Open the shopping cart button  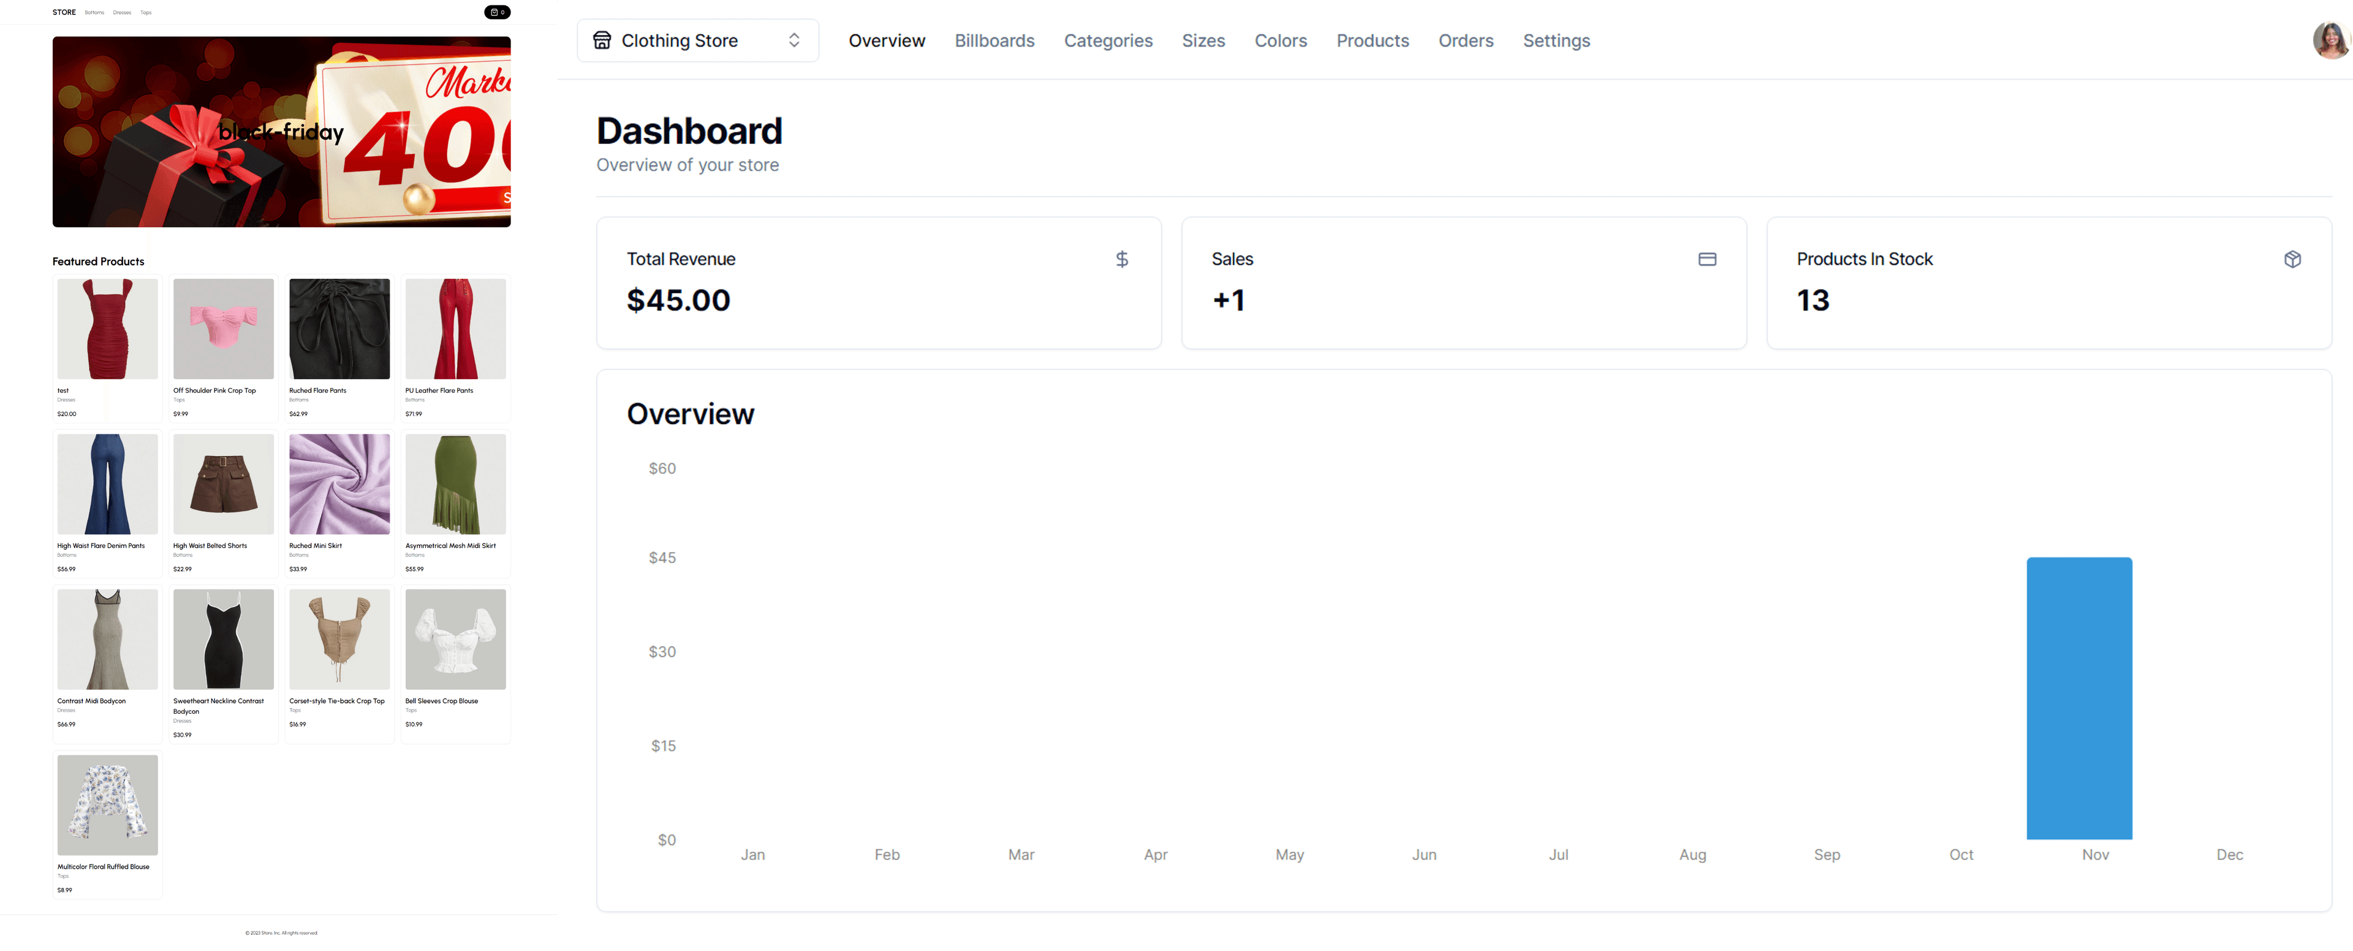(497, 13)
